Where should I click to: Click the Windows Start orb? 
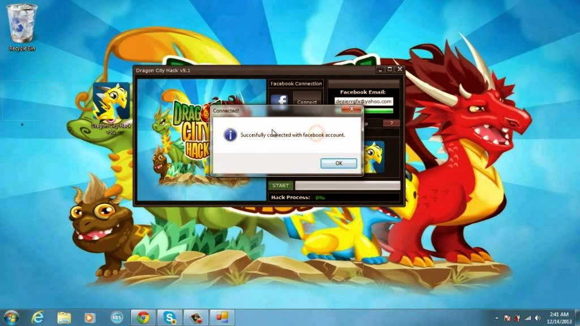tap(11, 318)
